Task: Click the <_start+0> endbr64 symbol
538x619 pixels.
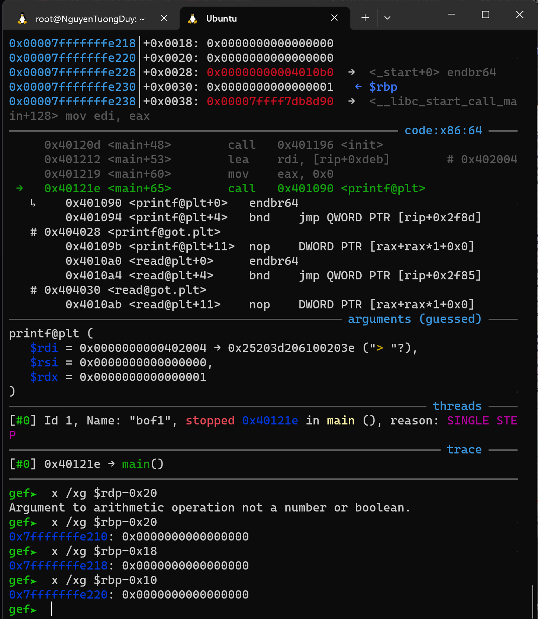Action: [432, 73]
